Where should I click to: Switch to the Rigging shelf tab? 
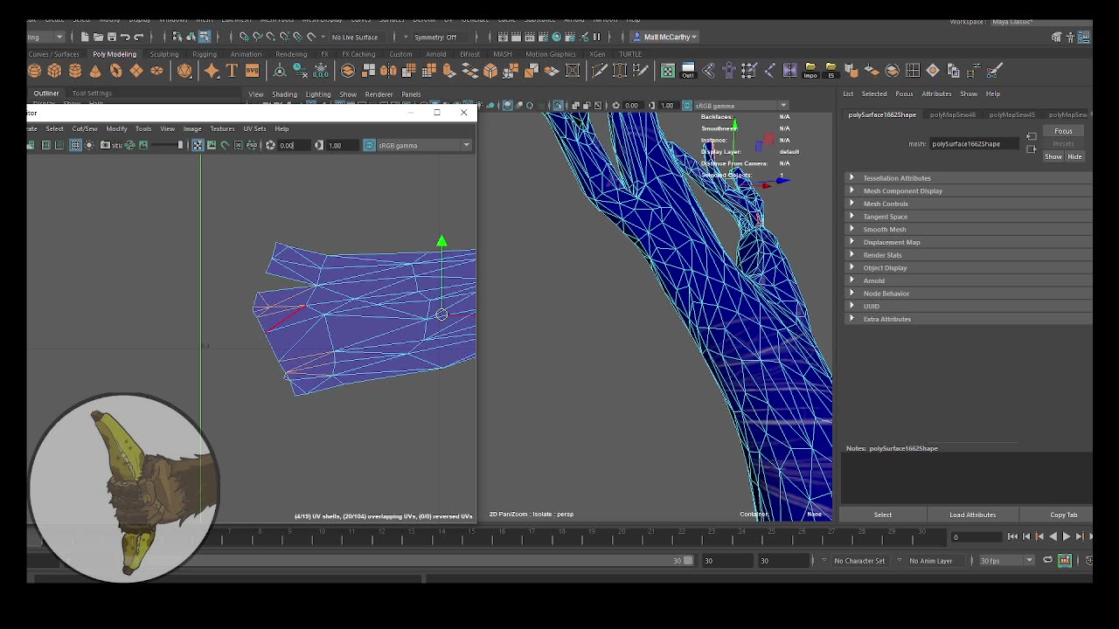[205, 54]
